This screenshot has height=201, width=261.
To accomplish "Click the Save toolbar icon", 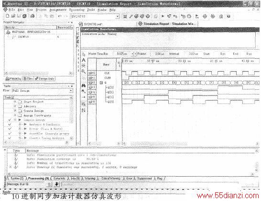I will [x=19, y=16].
